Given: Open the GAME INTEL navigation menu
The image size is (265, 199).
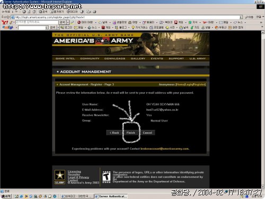Looking at the screenshot, I should pyautogui.click(x=65, y=58).
